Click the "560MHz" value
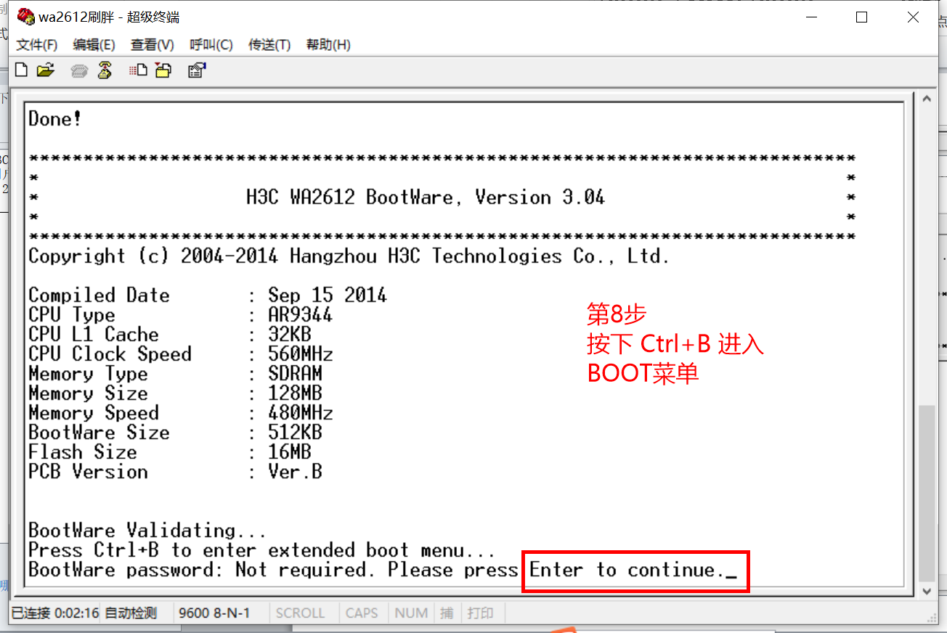 pos(300,354)
